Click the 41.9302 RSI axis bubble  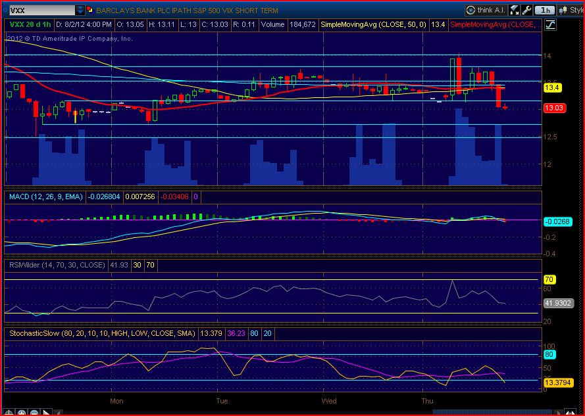559,303
